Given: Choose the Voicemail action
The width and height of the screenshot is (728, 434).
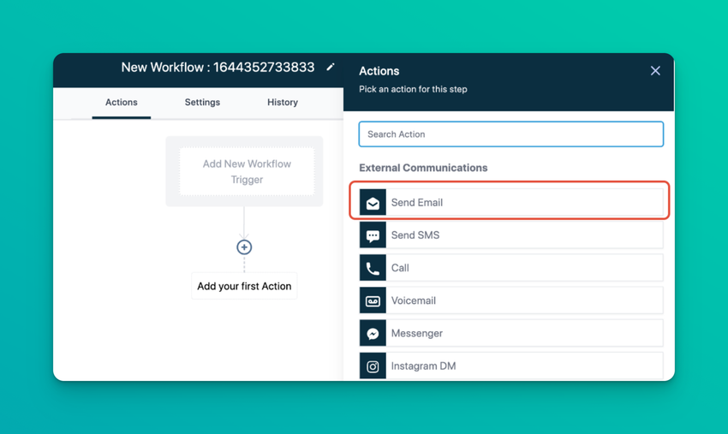Looking at the screenshot, I should [x=511, y=300].
